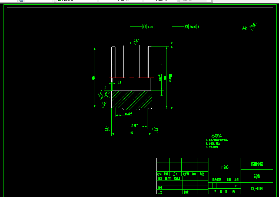The image size is (279, 197).
Task: Select the 文件号 header cell
Action: coord(186,174)
